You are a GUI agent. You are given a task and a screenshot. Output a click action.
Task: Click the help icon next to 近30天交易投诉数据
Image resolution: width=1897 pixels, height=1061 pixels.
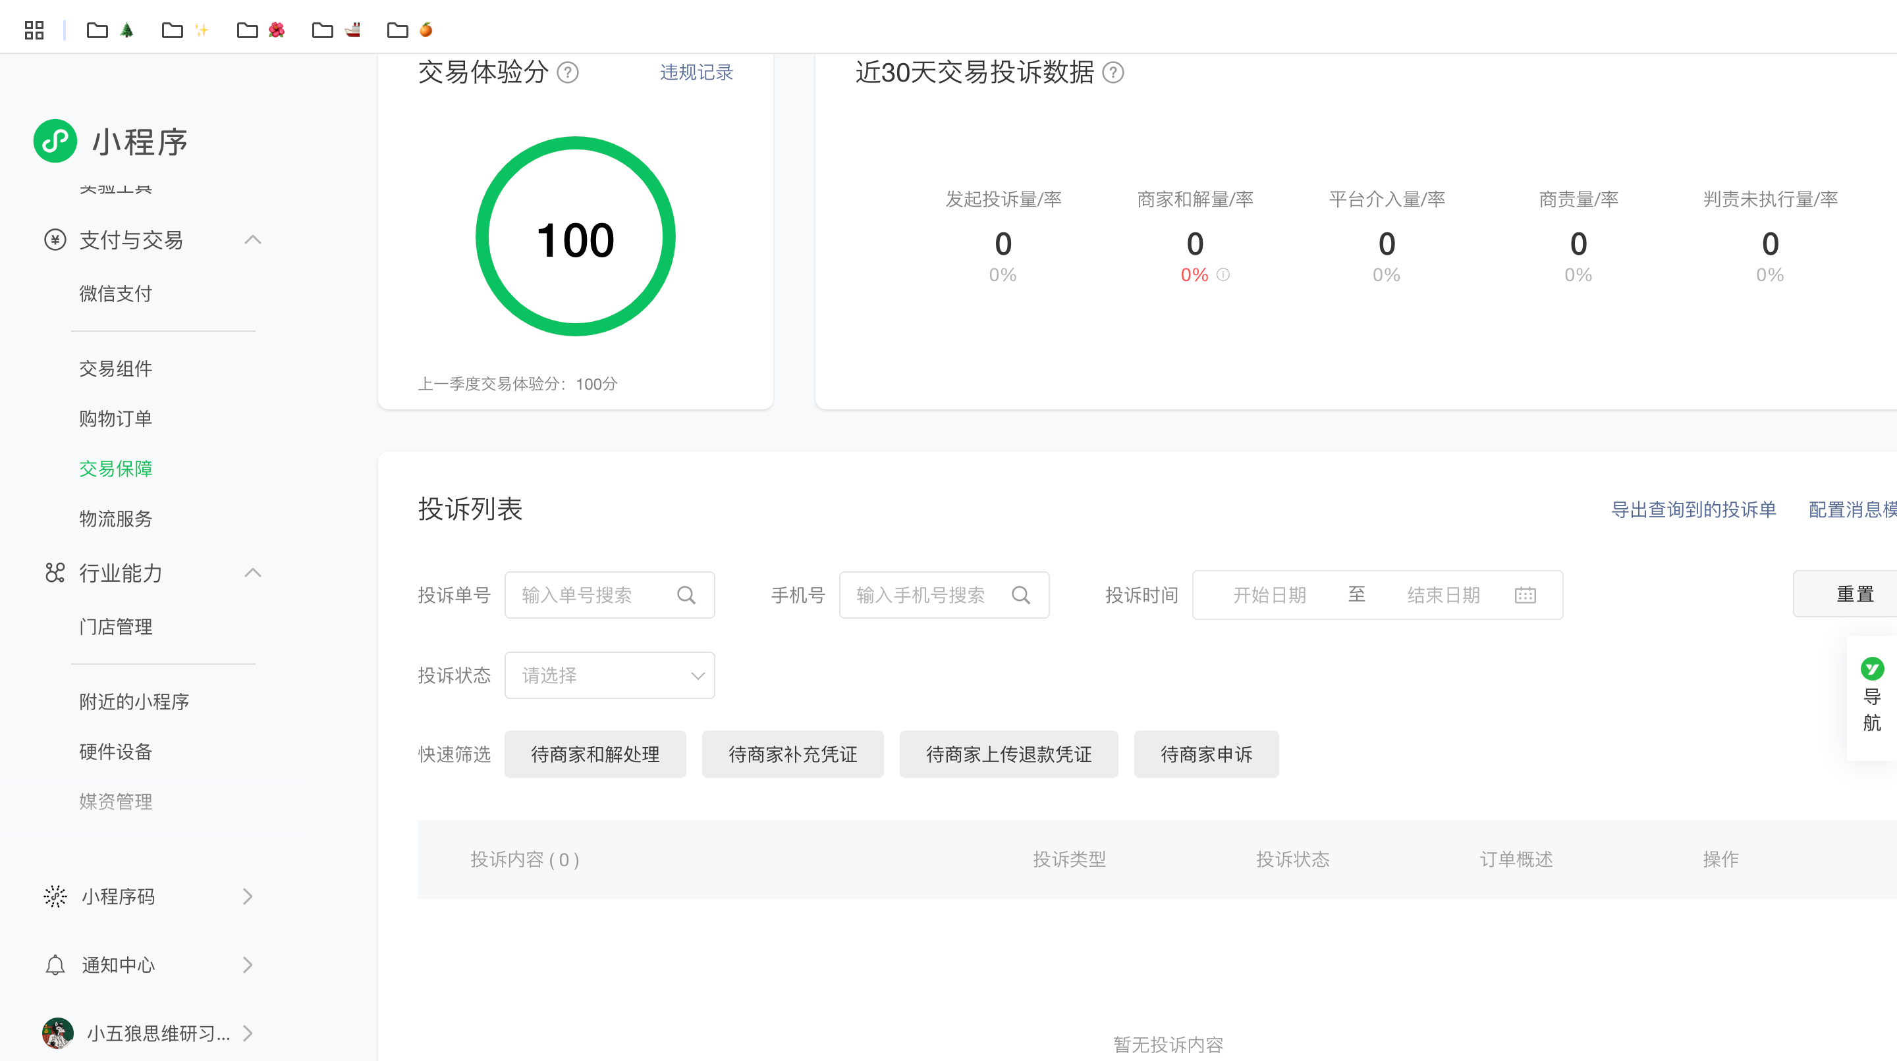point(1113,73)
